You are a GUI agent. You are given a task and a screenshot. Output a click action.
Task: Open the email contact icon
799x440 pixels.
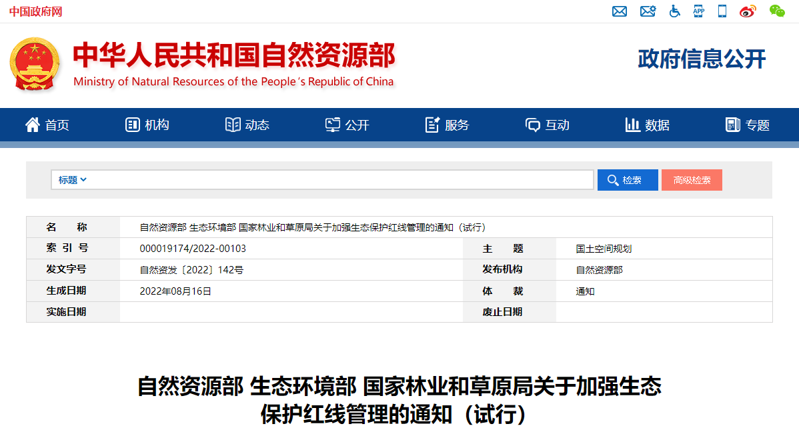[619, 11]
